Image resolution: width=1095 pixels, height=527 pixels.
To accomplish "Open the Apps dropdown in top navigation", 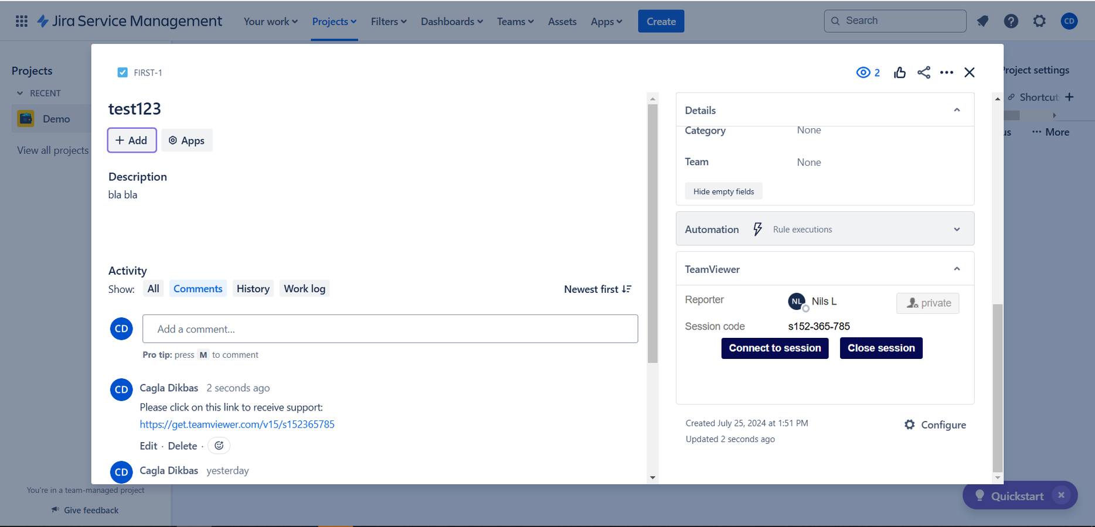I will click(x=606, y=22).
